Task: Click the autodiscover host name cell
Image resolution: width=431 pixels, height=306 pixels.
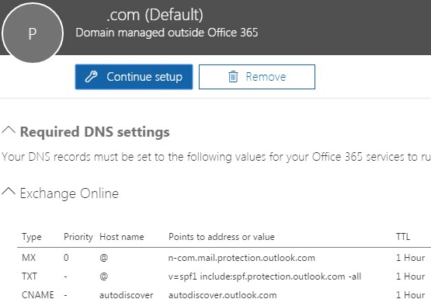Action: 126,295
